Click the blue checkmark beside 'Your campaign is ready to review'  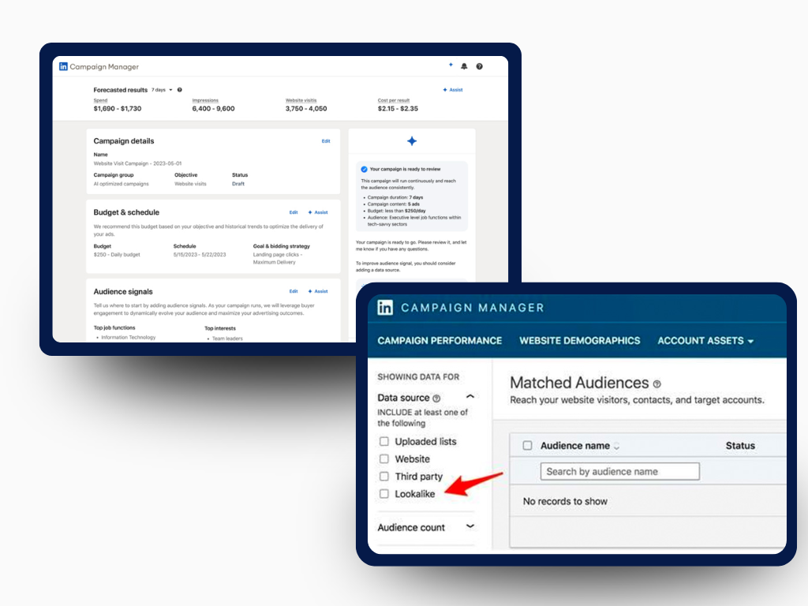point(364,169)
